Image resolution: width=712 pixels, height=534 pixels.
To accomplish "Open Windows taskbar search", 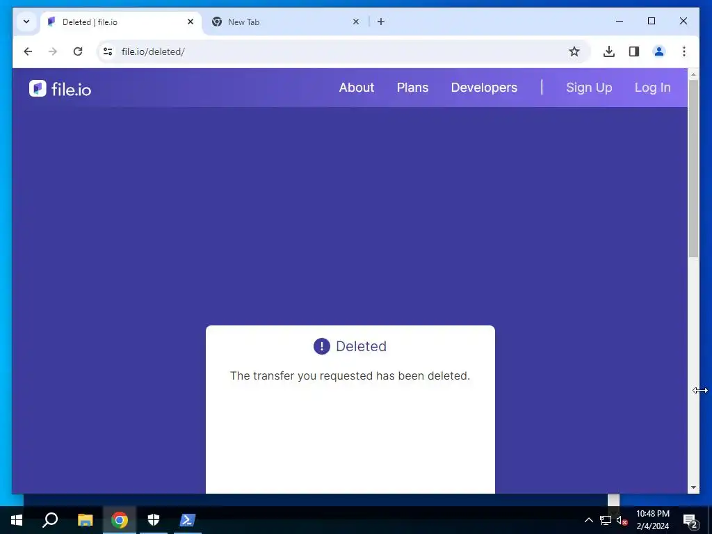I will coord(50,520).
